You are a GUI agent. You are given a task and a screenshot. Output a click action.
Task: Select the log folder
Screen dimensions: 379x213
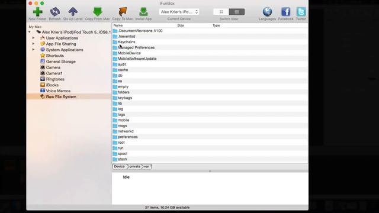210,109
